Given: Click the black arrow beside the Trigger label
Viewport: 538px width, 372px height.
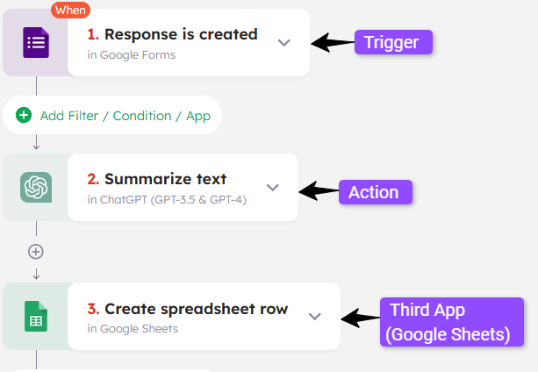Looking at the screenshot, I should (331, 42).
